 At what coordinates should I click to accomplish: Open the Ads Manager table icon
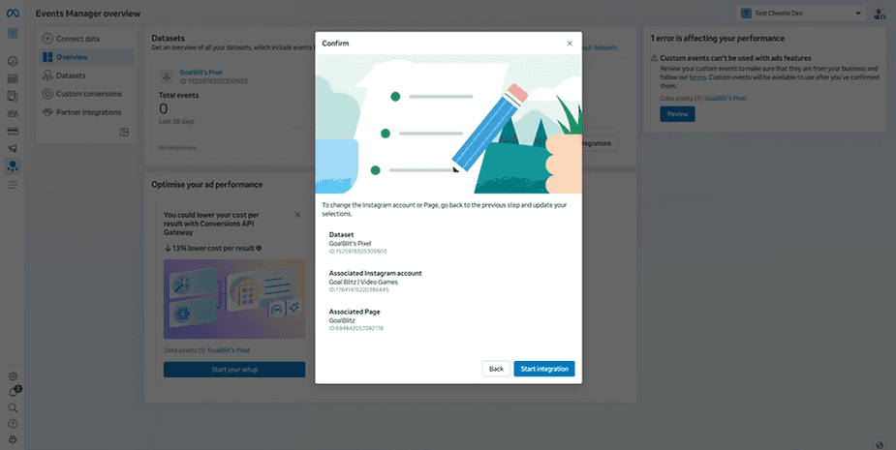tap(13, 78)
